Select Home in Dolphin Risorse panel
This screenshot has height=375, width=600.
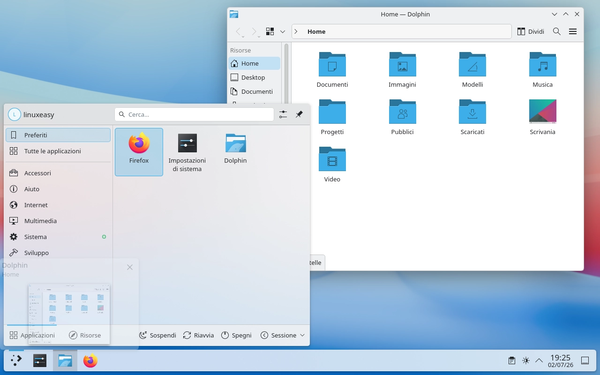(254, 63)
